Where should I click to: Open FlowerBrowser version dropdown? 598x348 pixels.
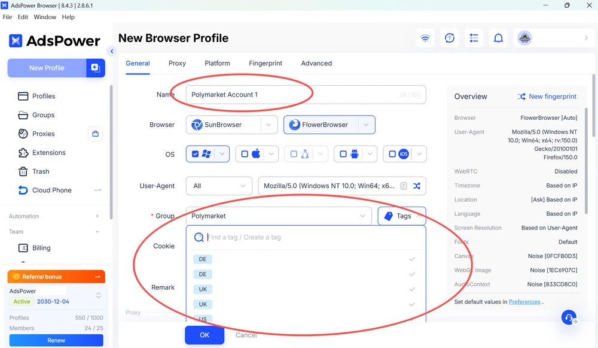coord(366,125)
